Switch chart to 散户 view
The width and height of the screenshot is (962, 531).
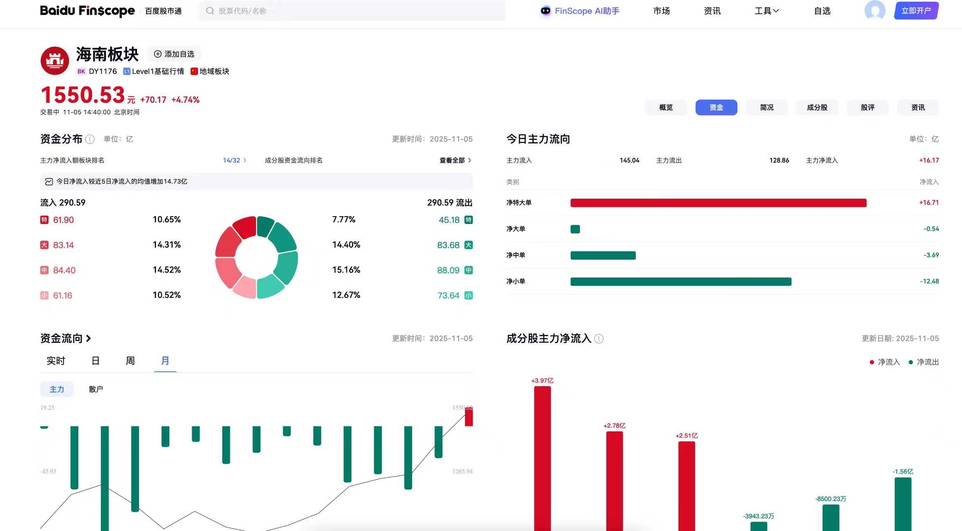(x=96, y=389)
